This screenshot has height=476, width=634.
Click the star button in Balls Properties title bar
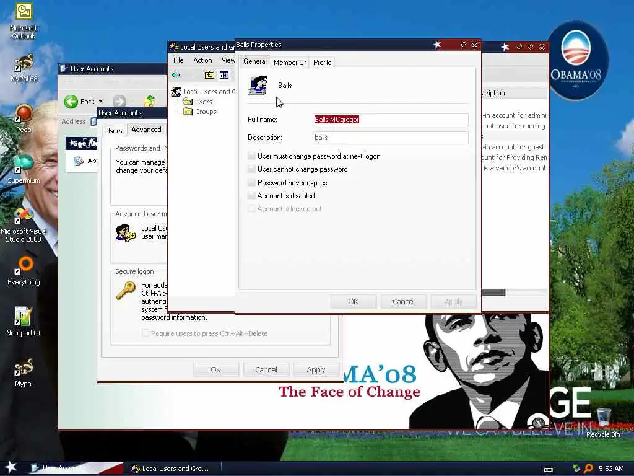437,45
